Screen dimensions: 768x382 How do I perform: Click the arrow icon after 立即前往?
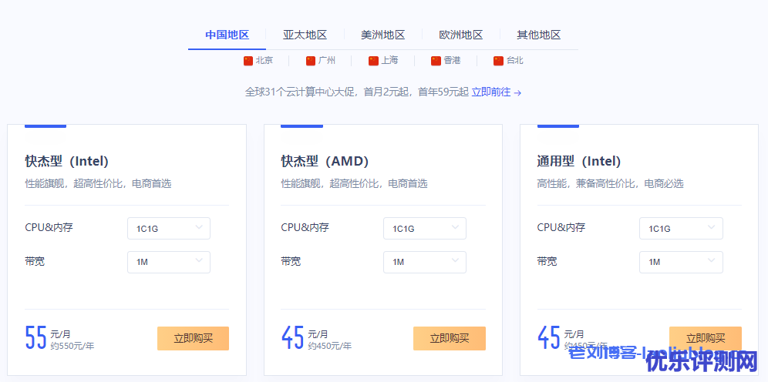pos(518,92)
